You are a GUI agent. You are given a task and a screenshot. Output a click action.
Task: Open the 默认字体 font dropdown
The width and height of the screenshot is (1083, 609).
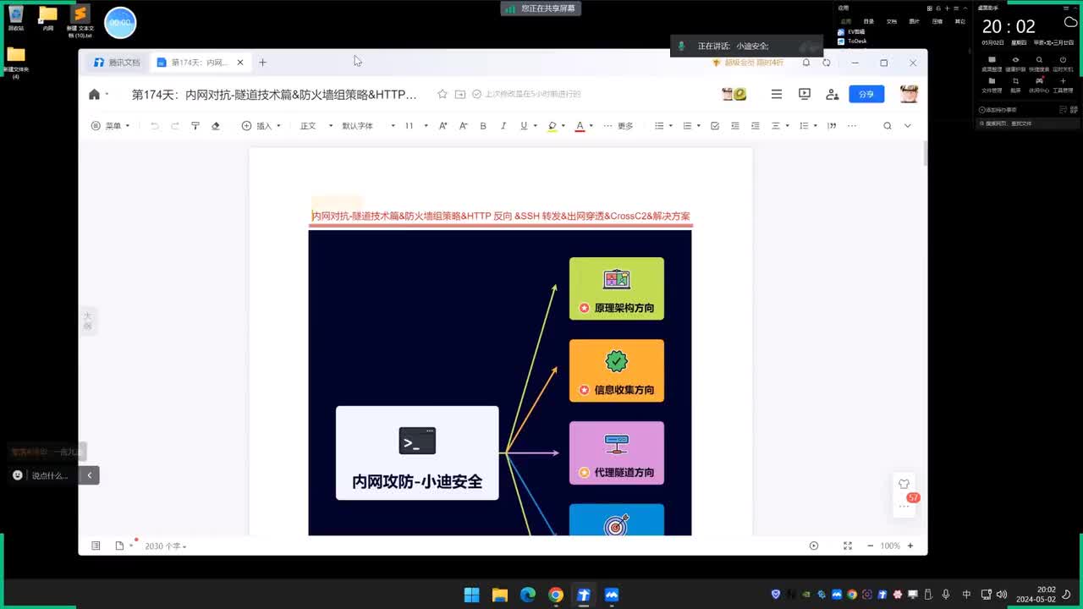pos(368,126)
